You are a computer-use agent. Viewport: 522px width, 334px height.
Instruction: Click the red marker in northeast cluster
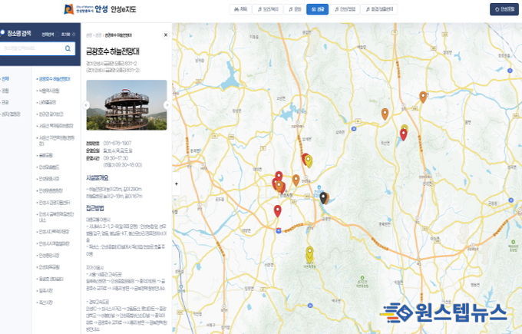pos(403,134)
